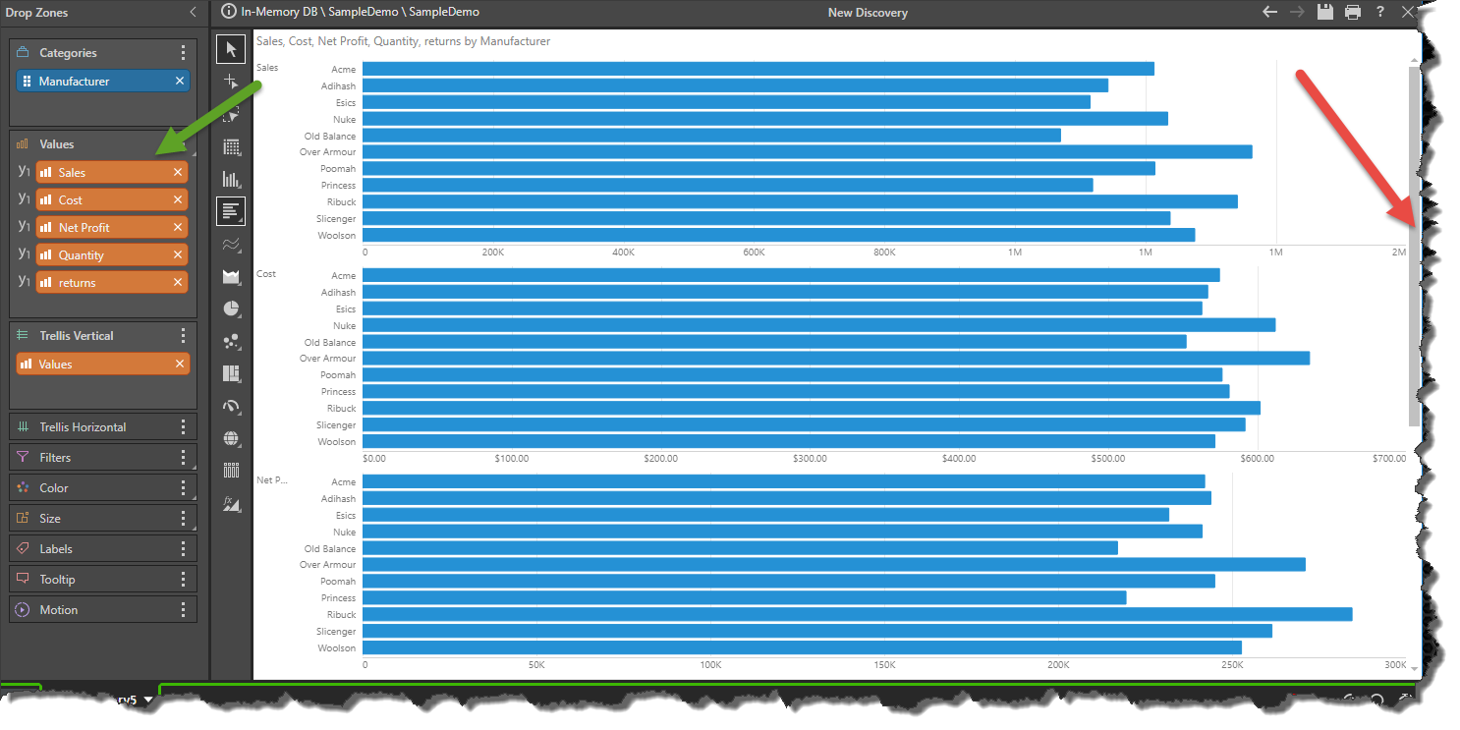Open the Filters zone options menu
The image size is (1460, 730).
183,458
